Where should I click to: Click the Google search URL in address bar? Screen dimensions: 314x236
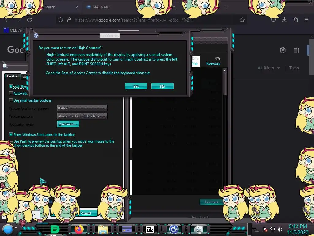coord(134,20)
